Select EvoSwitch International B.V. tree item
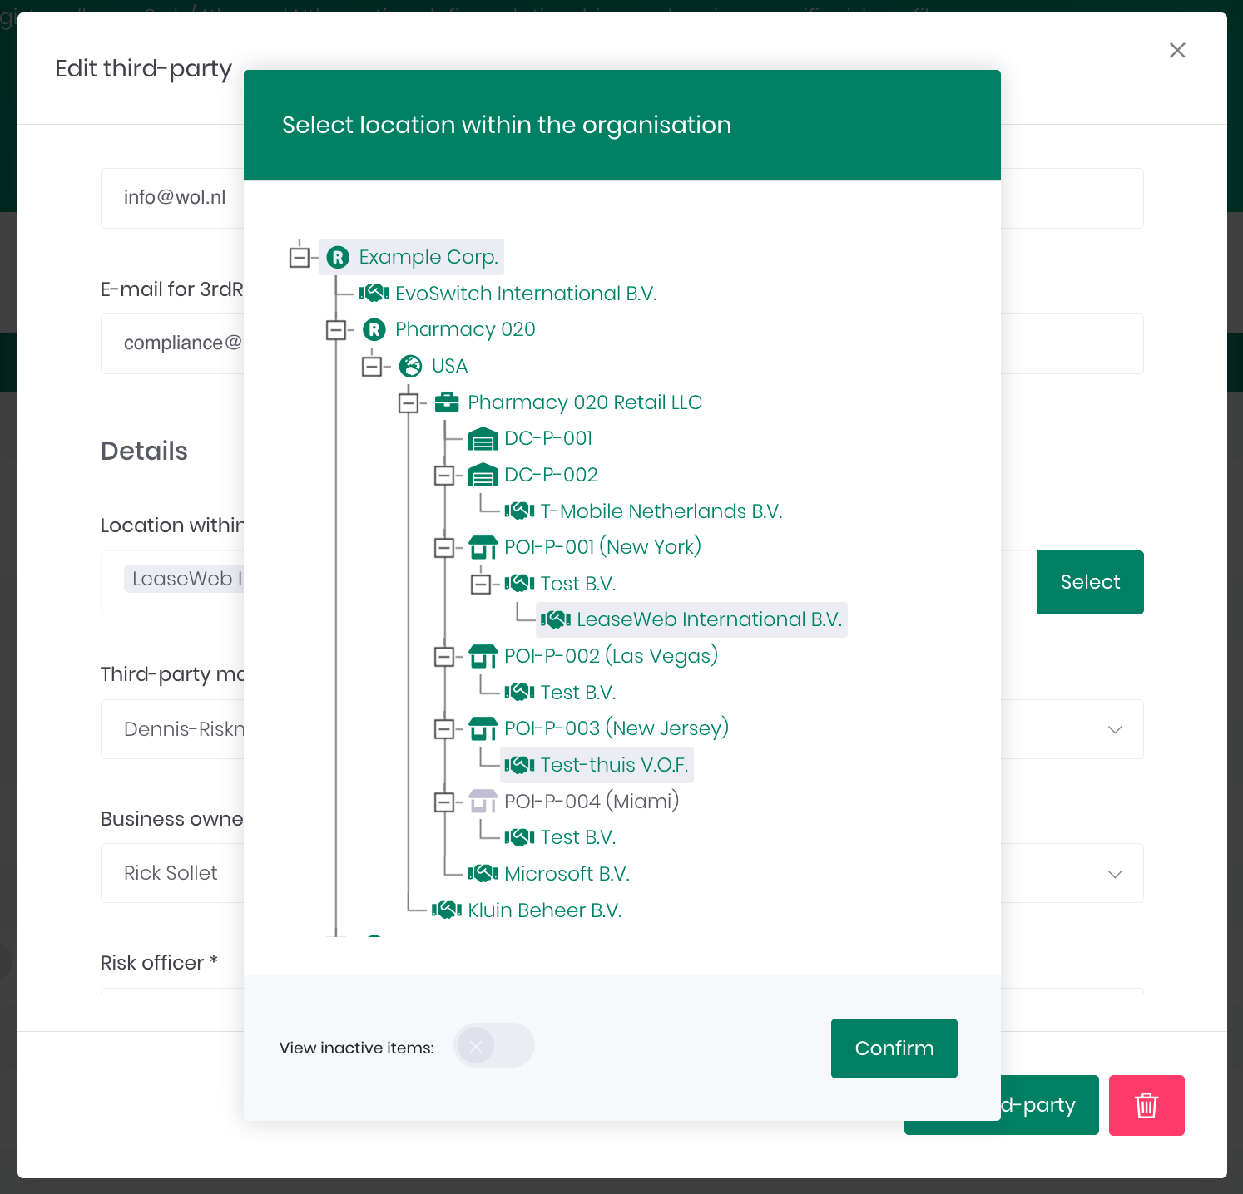Screen dimensions: 1243x1194 [x=526, y=294]
